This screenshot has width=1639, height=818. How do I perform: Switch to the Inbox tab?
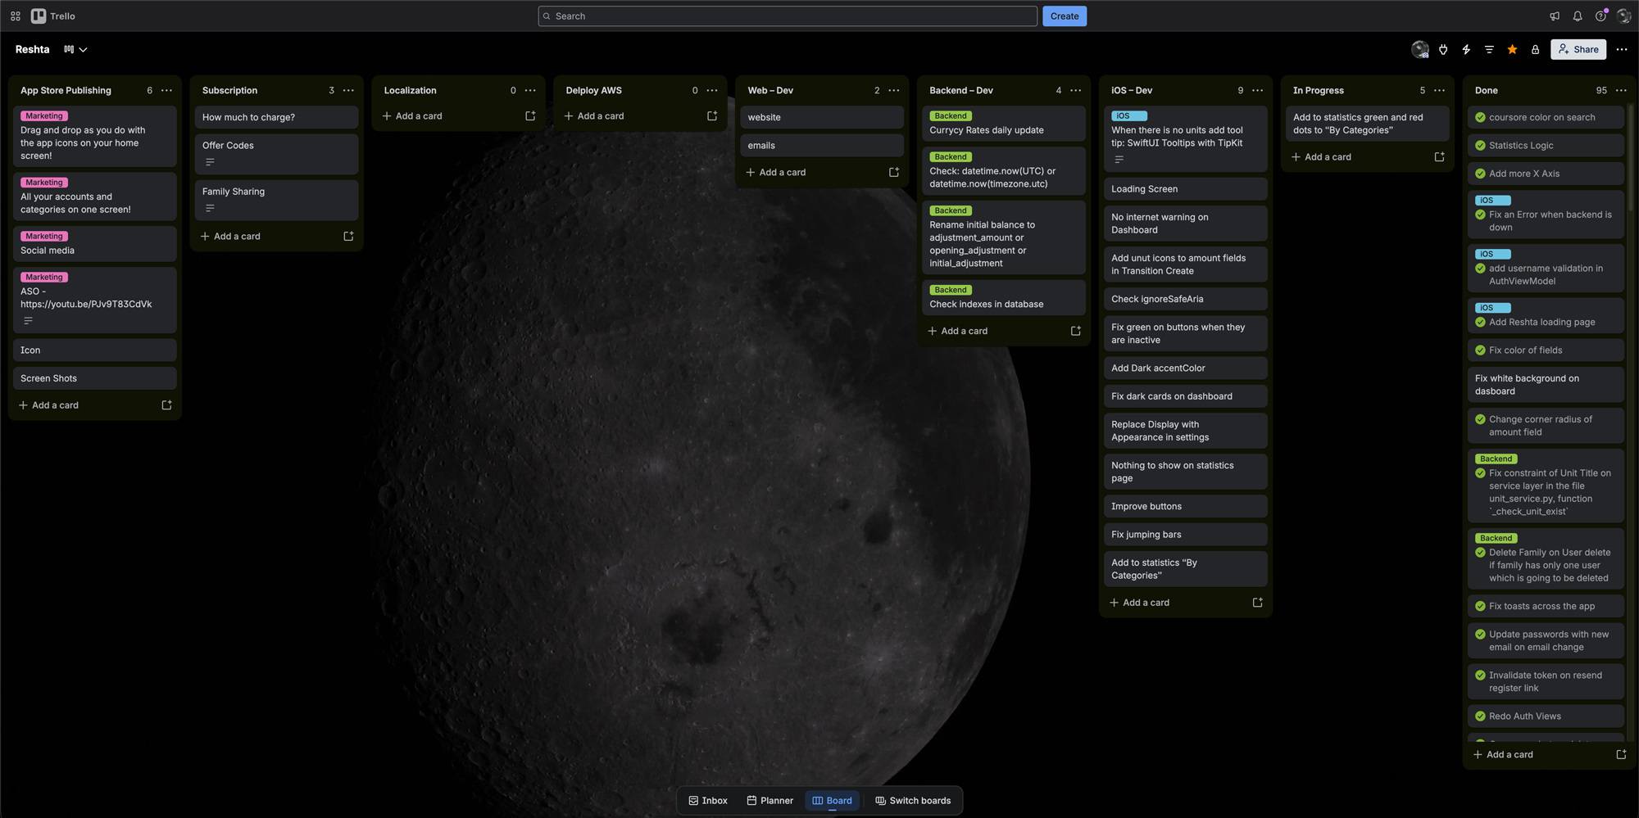pyautogui.click(x=708, y=801)
